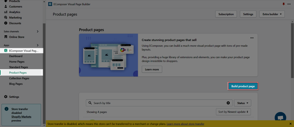This screenshot has height=127, width=294.
Task: Click the EComposer logo in app header
Action: [50, 4]
